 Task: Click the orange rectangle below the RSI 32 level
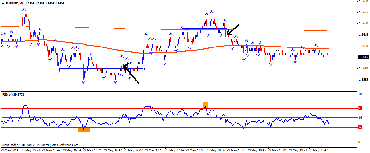coord(84,130)
